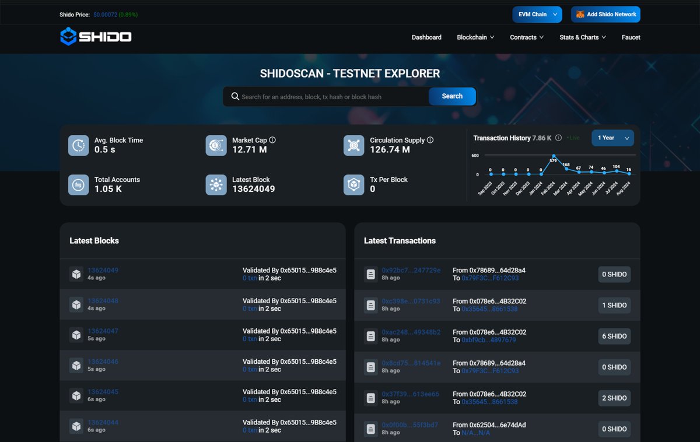Click the Latest Transactions heading
The width and height of the screenshot is (700, 442).
(x=400, y=241)
